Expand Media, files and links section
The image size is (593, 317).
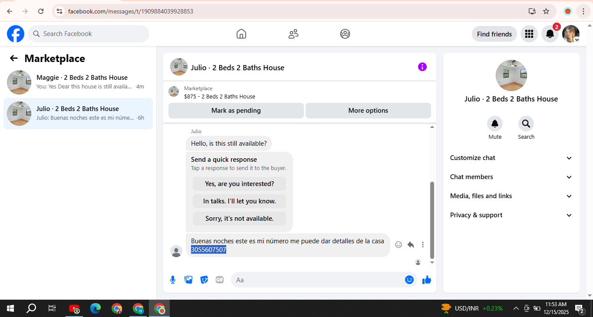pos(511,196)
